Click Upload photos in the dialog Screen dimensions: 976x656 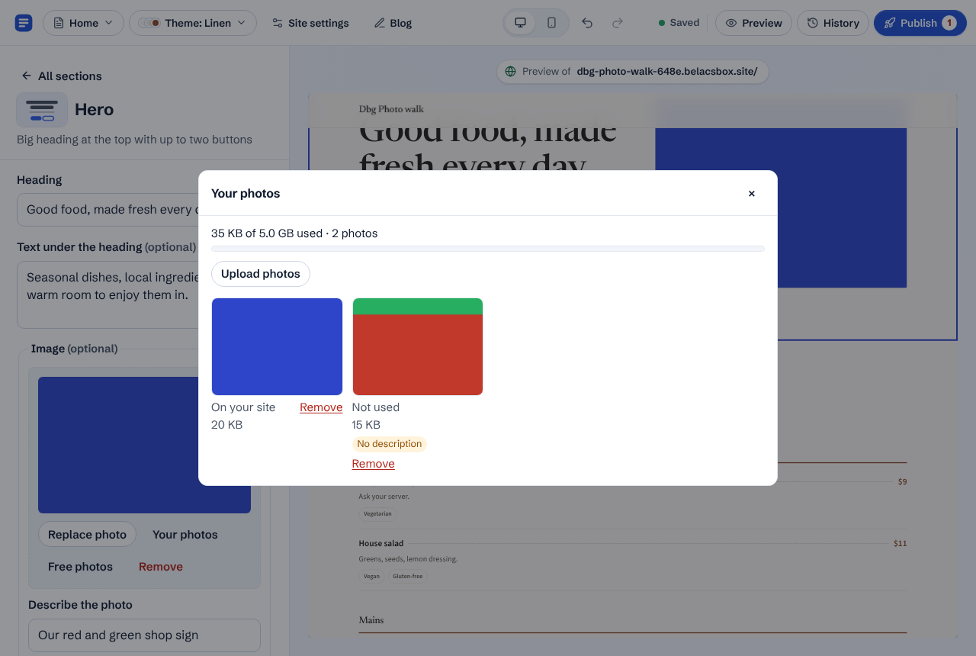[261, 274]
